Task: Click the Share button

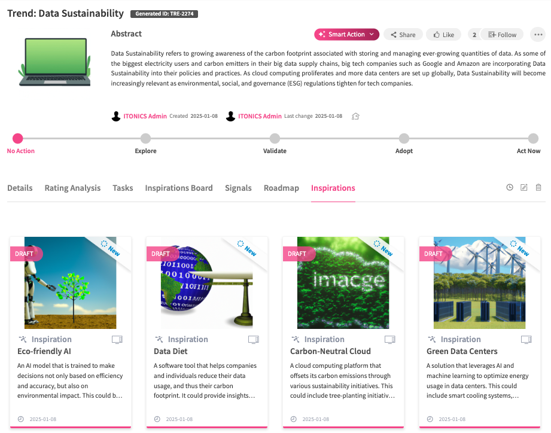Action: [x=403, y=35]
